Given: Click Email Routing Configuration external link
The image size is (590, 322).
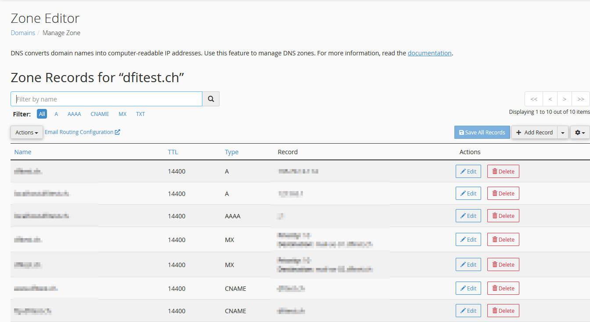Looking at the screenshot, I should point(83,132).
